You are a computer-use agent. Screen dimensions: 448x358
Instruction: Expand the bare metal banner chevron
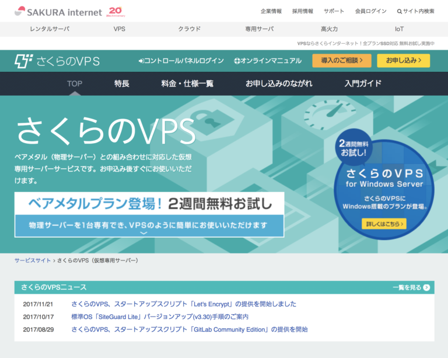(x=144, y=233)
